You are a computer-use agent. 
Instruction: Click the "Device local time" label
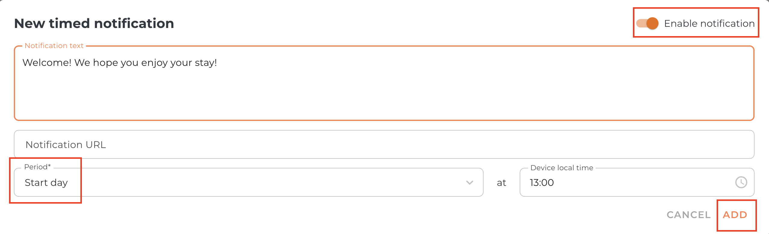(562, 168)
